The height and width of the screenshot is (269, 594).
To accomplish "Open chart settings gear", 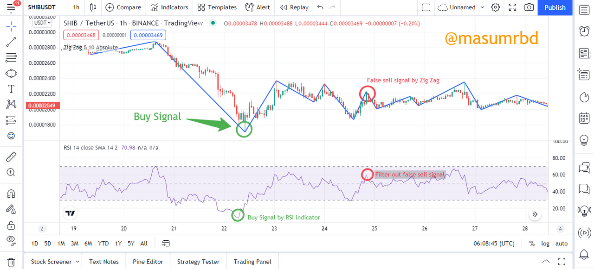I will coord(496,7).
